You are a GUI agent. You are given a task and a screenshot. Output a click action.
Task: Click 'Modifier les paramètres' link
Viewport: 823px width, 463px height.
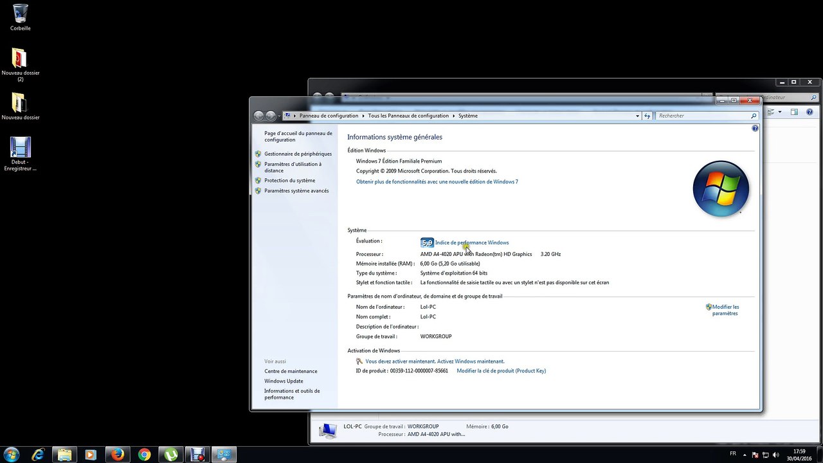pyautogui.click(x=725, y=310)
